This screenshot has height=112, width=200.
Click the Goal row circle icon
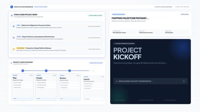point(14,26)
